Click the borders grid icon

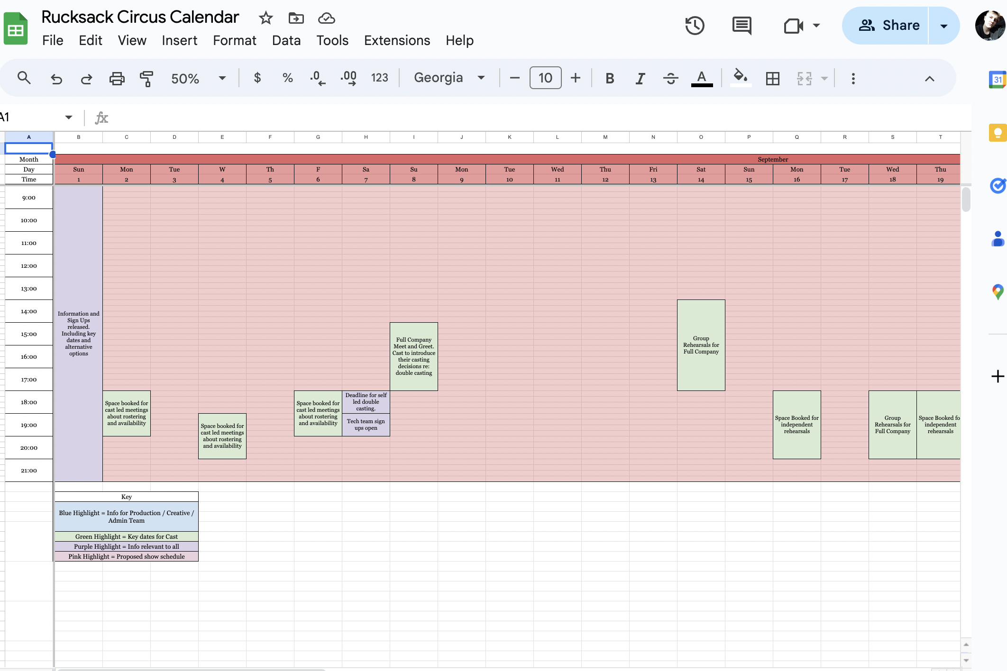click(772, 78)
